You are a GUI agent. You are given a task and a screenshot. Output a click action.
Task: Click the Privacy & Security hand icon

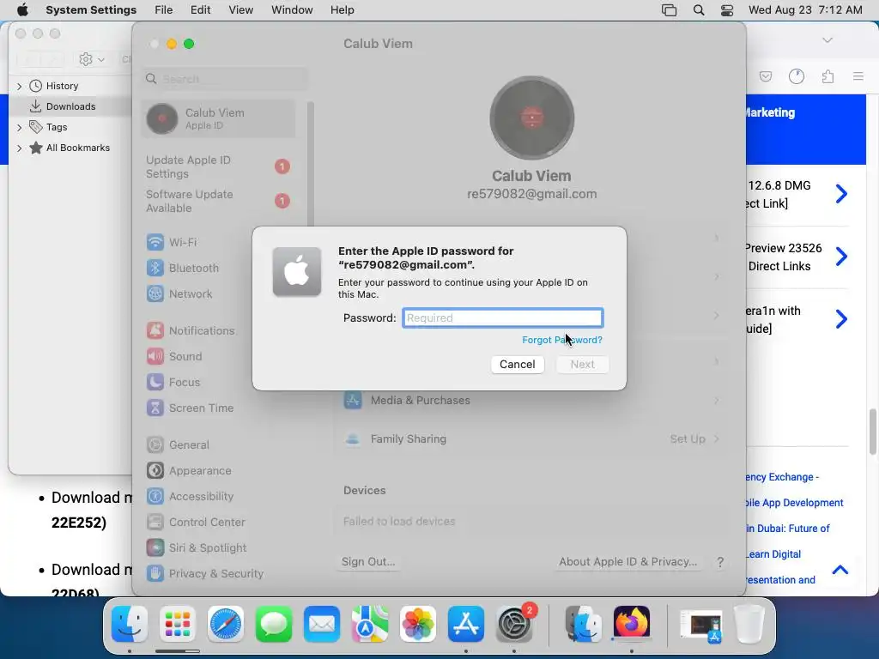(155, 573)
